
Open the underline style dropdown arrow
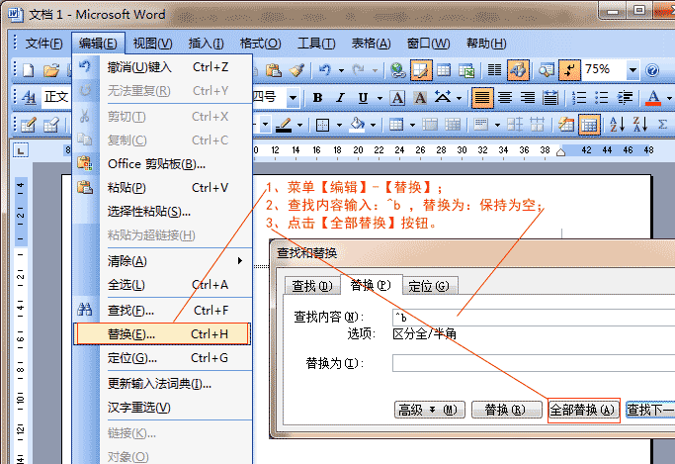pyautogui.click(x=380, y=98)
